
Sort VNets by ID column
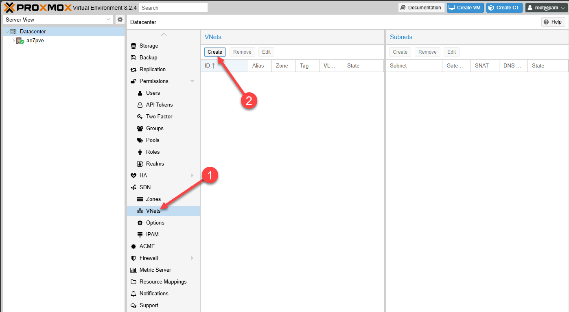click(224, 66)
